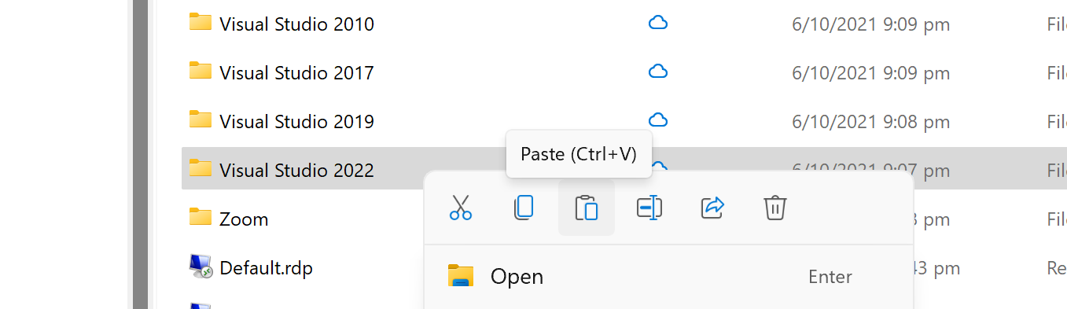This screenshot has width=1067, height=309.
Task: Click the Rename icon in context menu
Action: point(649,208)
